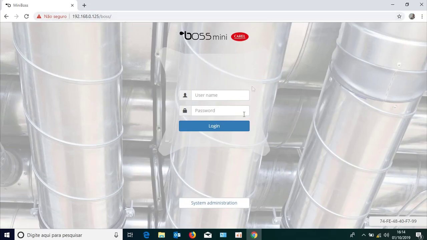
Task: Open the People icon in system tray
Action: [x=352, y=235]
